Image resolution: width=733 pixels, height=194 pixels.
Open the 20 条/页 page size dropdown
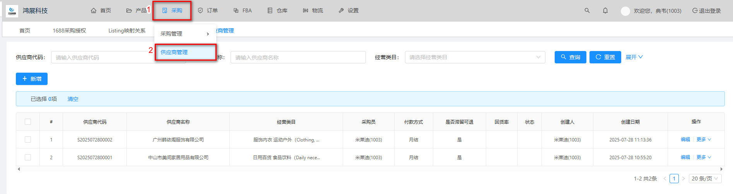click(705, 179)
